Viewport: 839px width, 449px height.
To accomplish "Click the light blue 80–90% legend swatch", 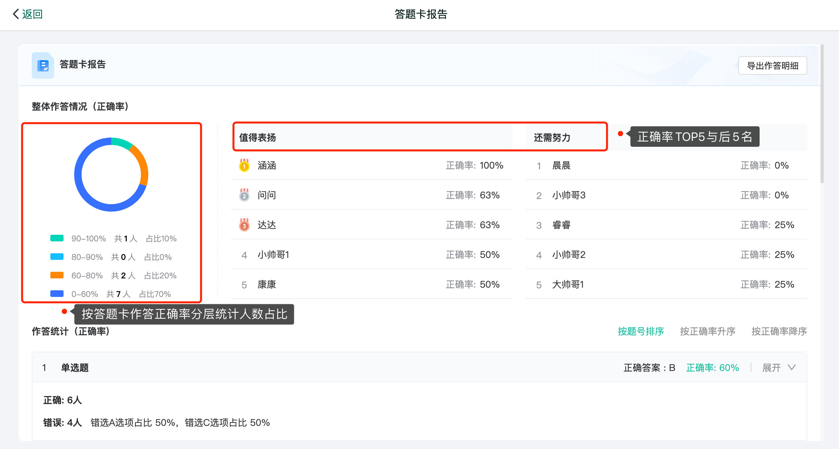I will click(57, 257).
